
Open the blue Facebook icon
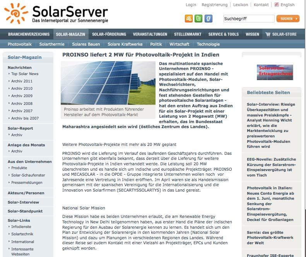(209, 19)
